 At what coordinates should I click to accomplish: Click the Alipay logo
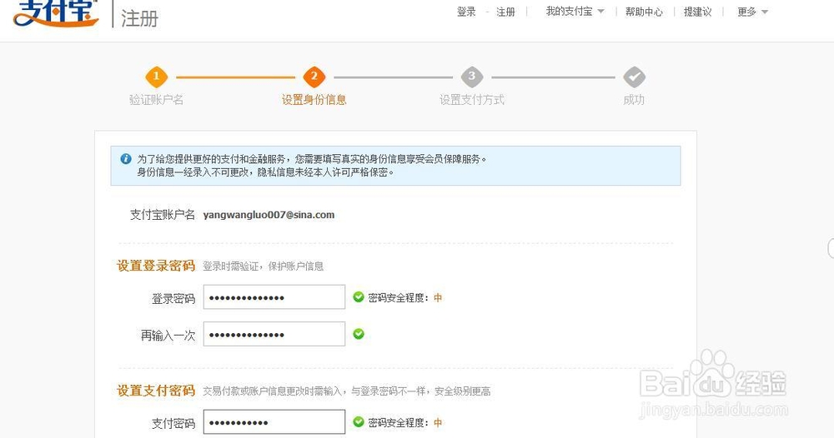point(57,13)
